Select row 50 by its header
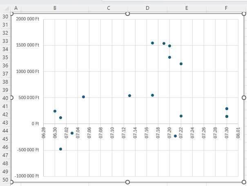 tap(5, 180)
